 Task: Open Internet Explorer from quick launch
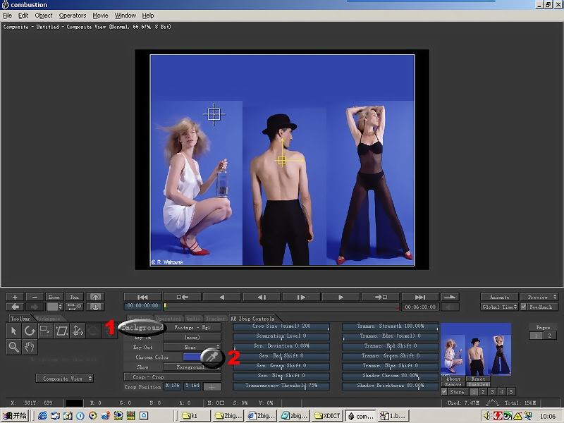(42, 416)
